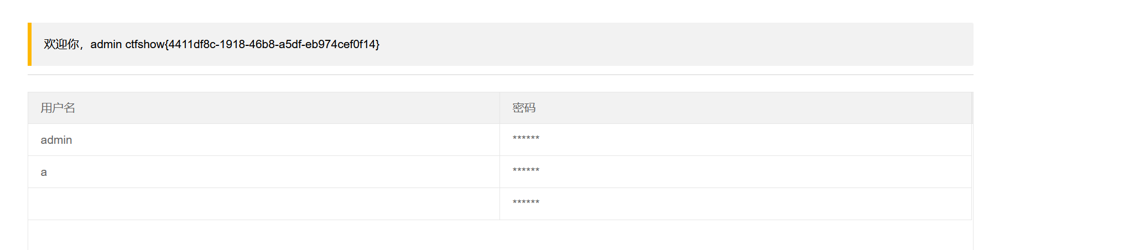Select the admin username cell in table

(56, 140)
